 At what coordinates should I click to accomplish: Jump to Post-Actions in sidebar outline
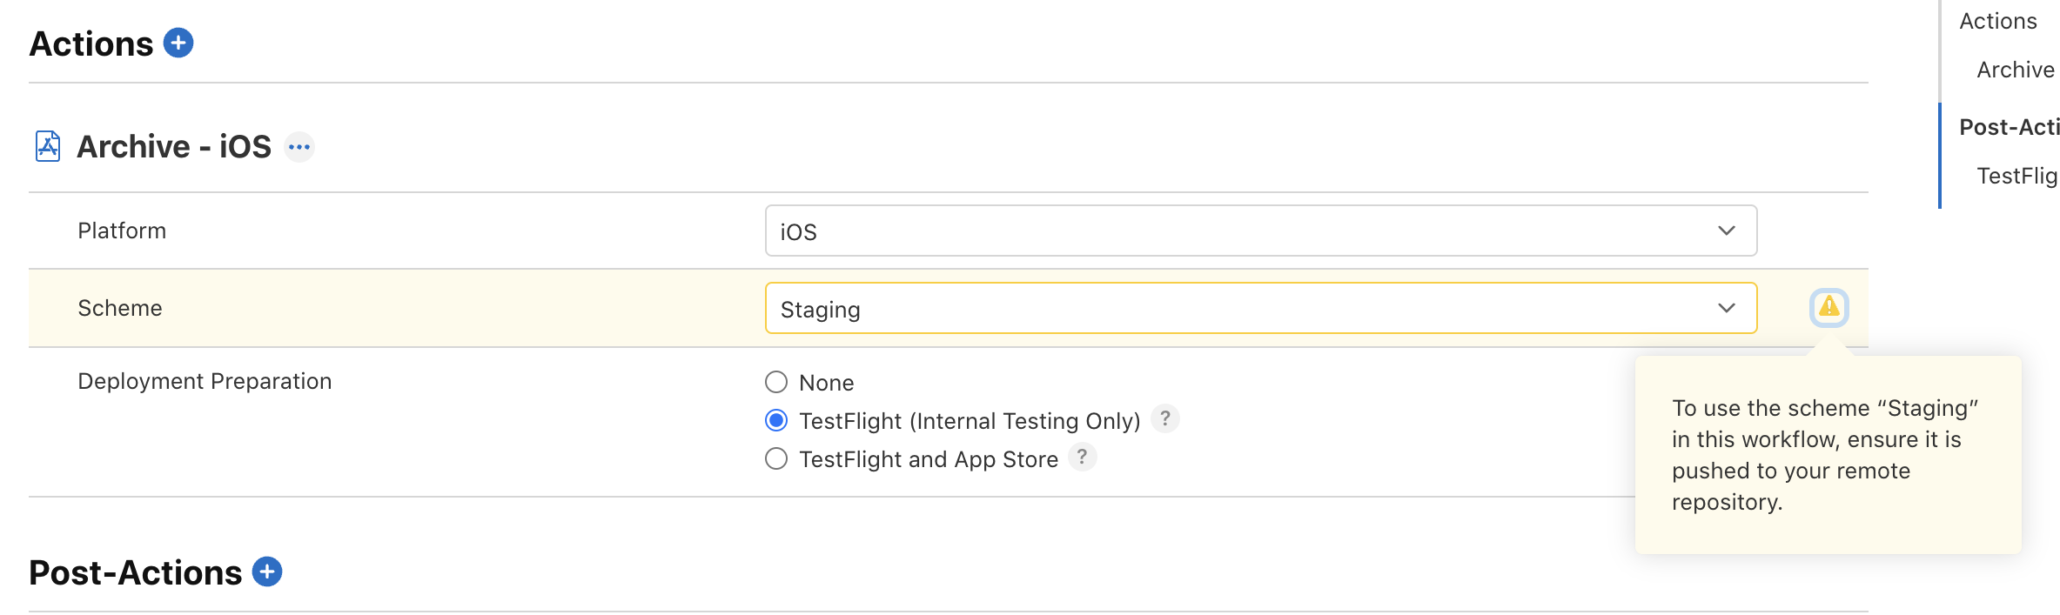tap(2010, 127)
